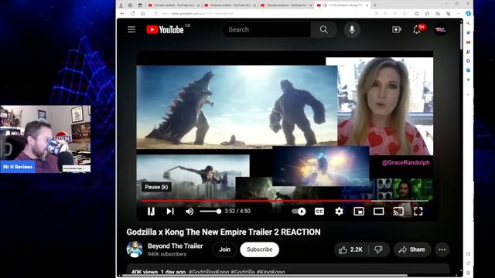The width and height of the screenshot is (495, 278).
Task: Go to YouTube home via the logo
Action: coord(165,29)
